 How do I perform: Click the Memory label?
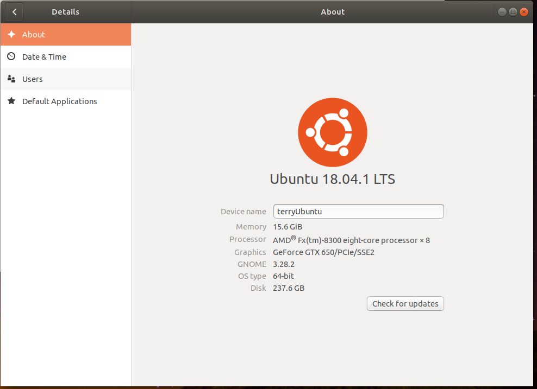click(x=251, y=227)
